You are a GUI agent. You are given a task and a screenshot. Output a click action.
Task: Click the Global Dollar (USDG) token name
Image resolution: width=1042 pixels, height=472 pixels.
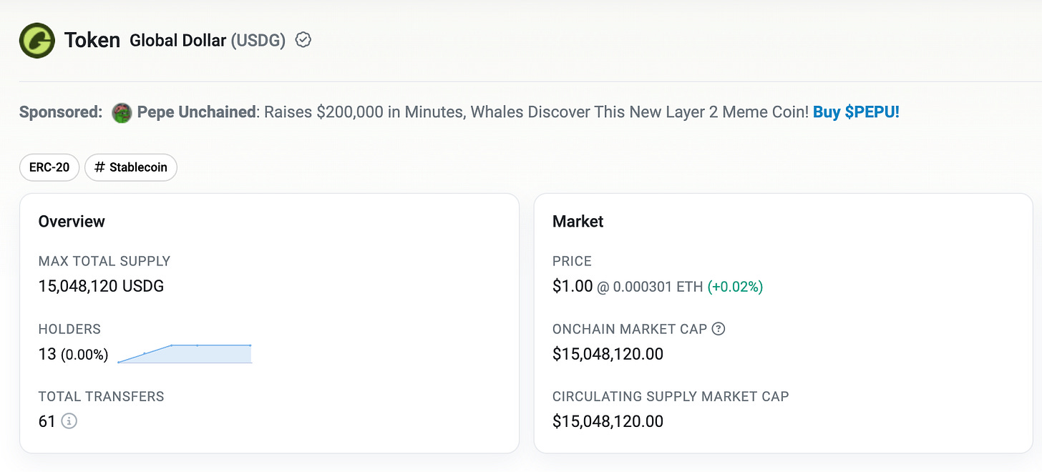click(x=208, y=41)
